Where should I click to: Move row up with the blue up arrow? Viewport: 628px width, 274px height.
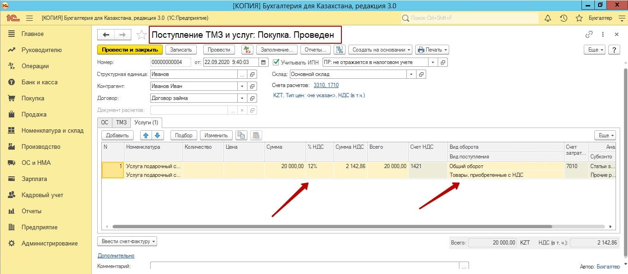click(146, 135)
